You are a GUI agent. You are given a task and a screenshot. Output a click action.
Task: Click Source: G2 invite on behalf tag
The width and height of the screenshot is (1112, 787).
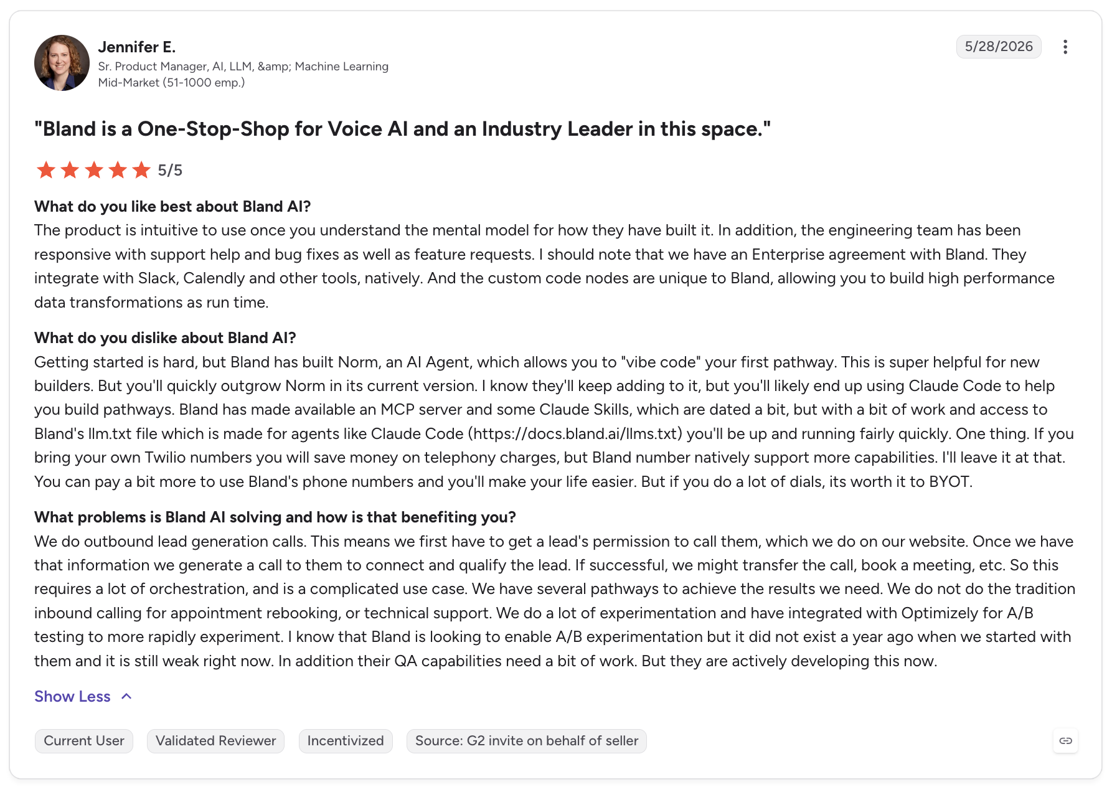[x=527, y=741]
